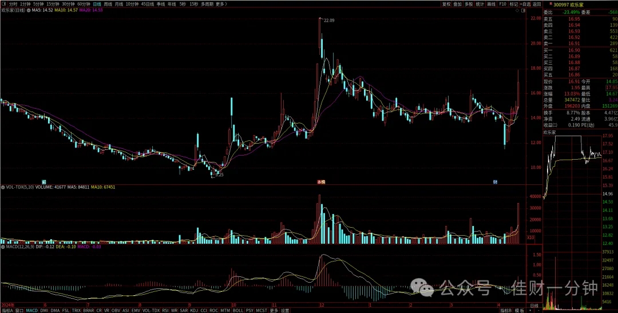Click the 统计 statistics button
Viewport: 618px width, 313px height.
point(480,4)
